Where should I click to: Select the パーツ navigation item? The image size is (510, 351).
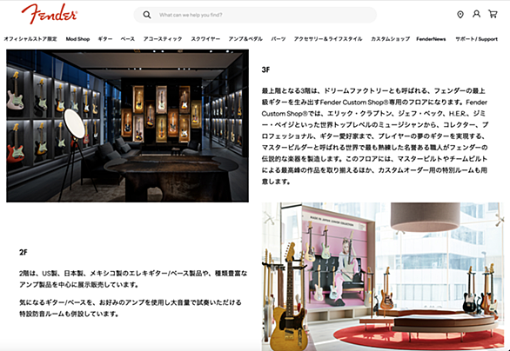click(x=278, y=39)
